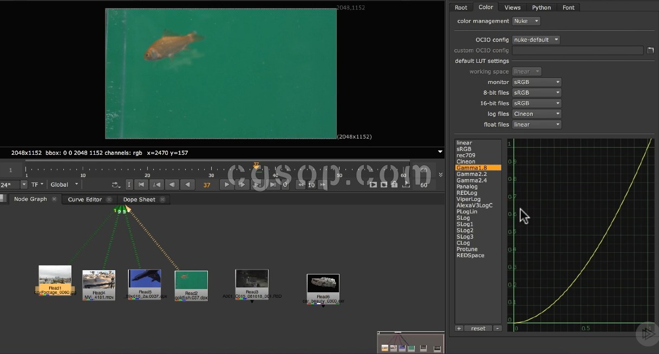659x354 pixels.
Task: Switch to the Views tab
Action: click(x=512, y=7)
